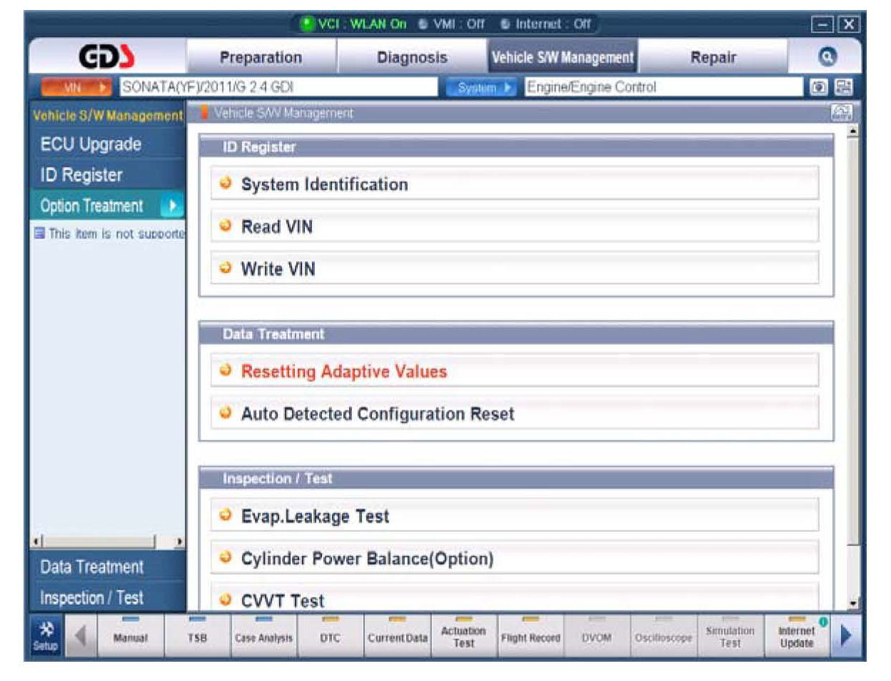Click the VIN selector button
The height and width of the screenshot is (681, 891).
tap(76, 87)
